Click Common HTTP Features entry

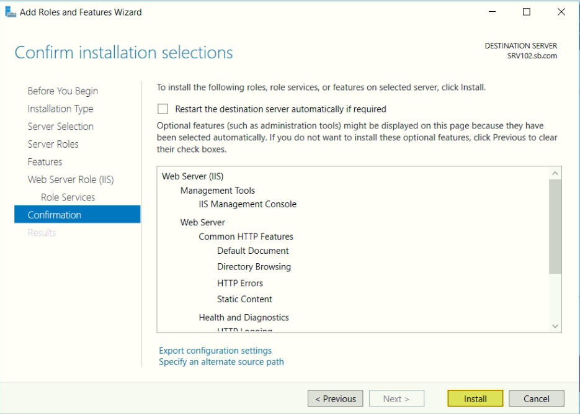pyautogui.click(x=246, y=236)
